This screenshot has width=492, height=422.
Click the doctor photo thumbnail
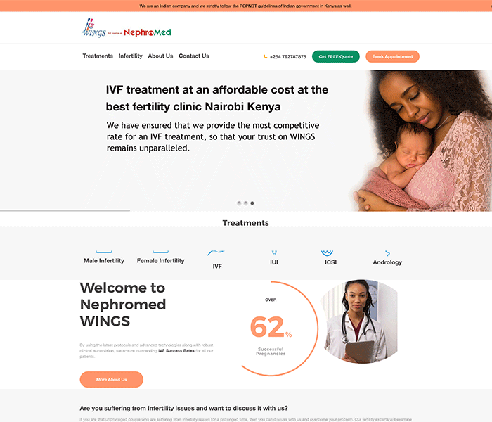click(x=359, y=321)
